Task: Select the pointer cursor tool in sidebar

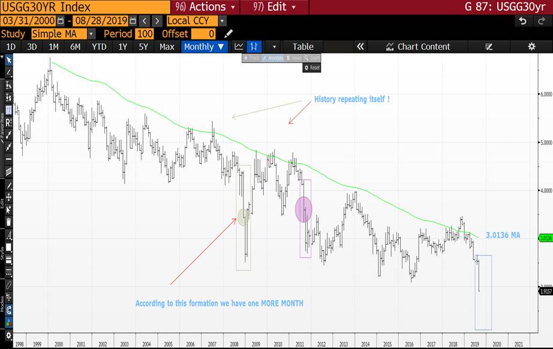Action: click(x=8, y=60)
